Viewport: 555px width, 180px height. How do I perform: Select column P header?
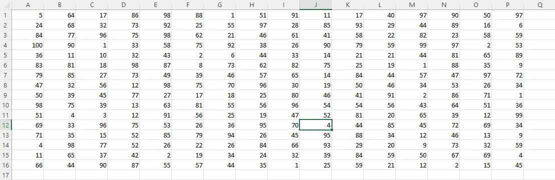point(507,5)
